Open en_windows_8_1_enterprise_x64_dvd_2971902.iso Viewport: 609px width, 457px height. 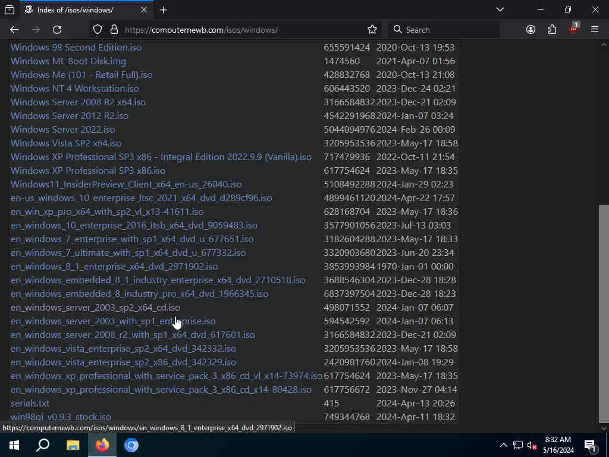coord(114,266)
